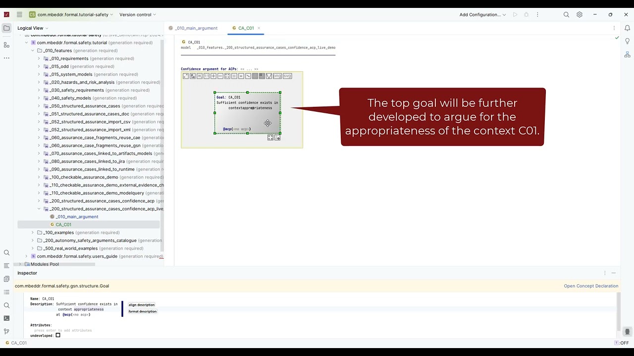Open the Add Configuration dropdown
The image size is (634, 356).
click(x=483, y=14)
